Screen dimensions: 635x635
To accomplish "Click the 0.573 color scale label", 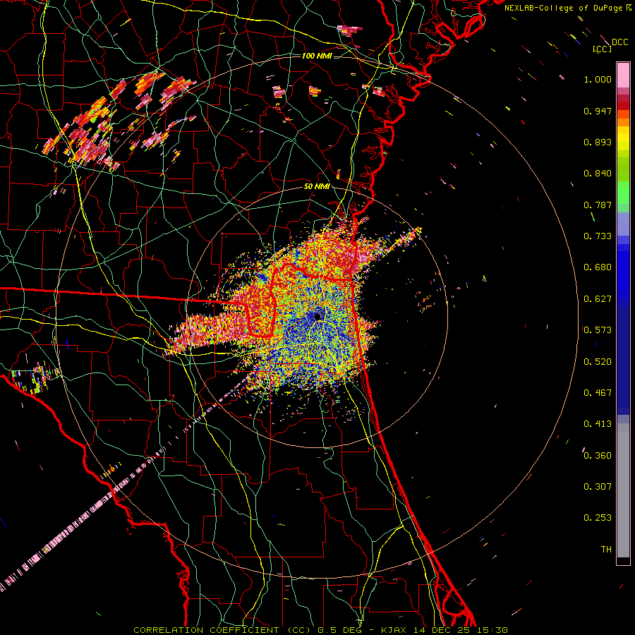I will pyautogui.click(x=598, y=330).
